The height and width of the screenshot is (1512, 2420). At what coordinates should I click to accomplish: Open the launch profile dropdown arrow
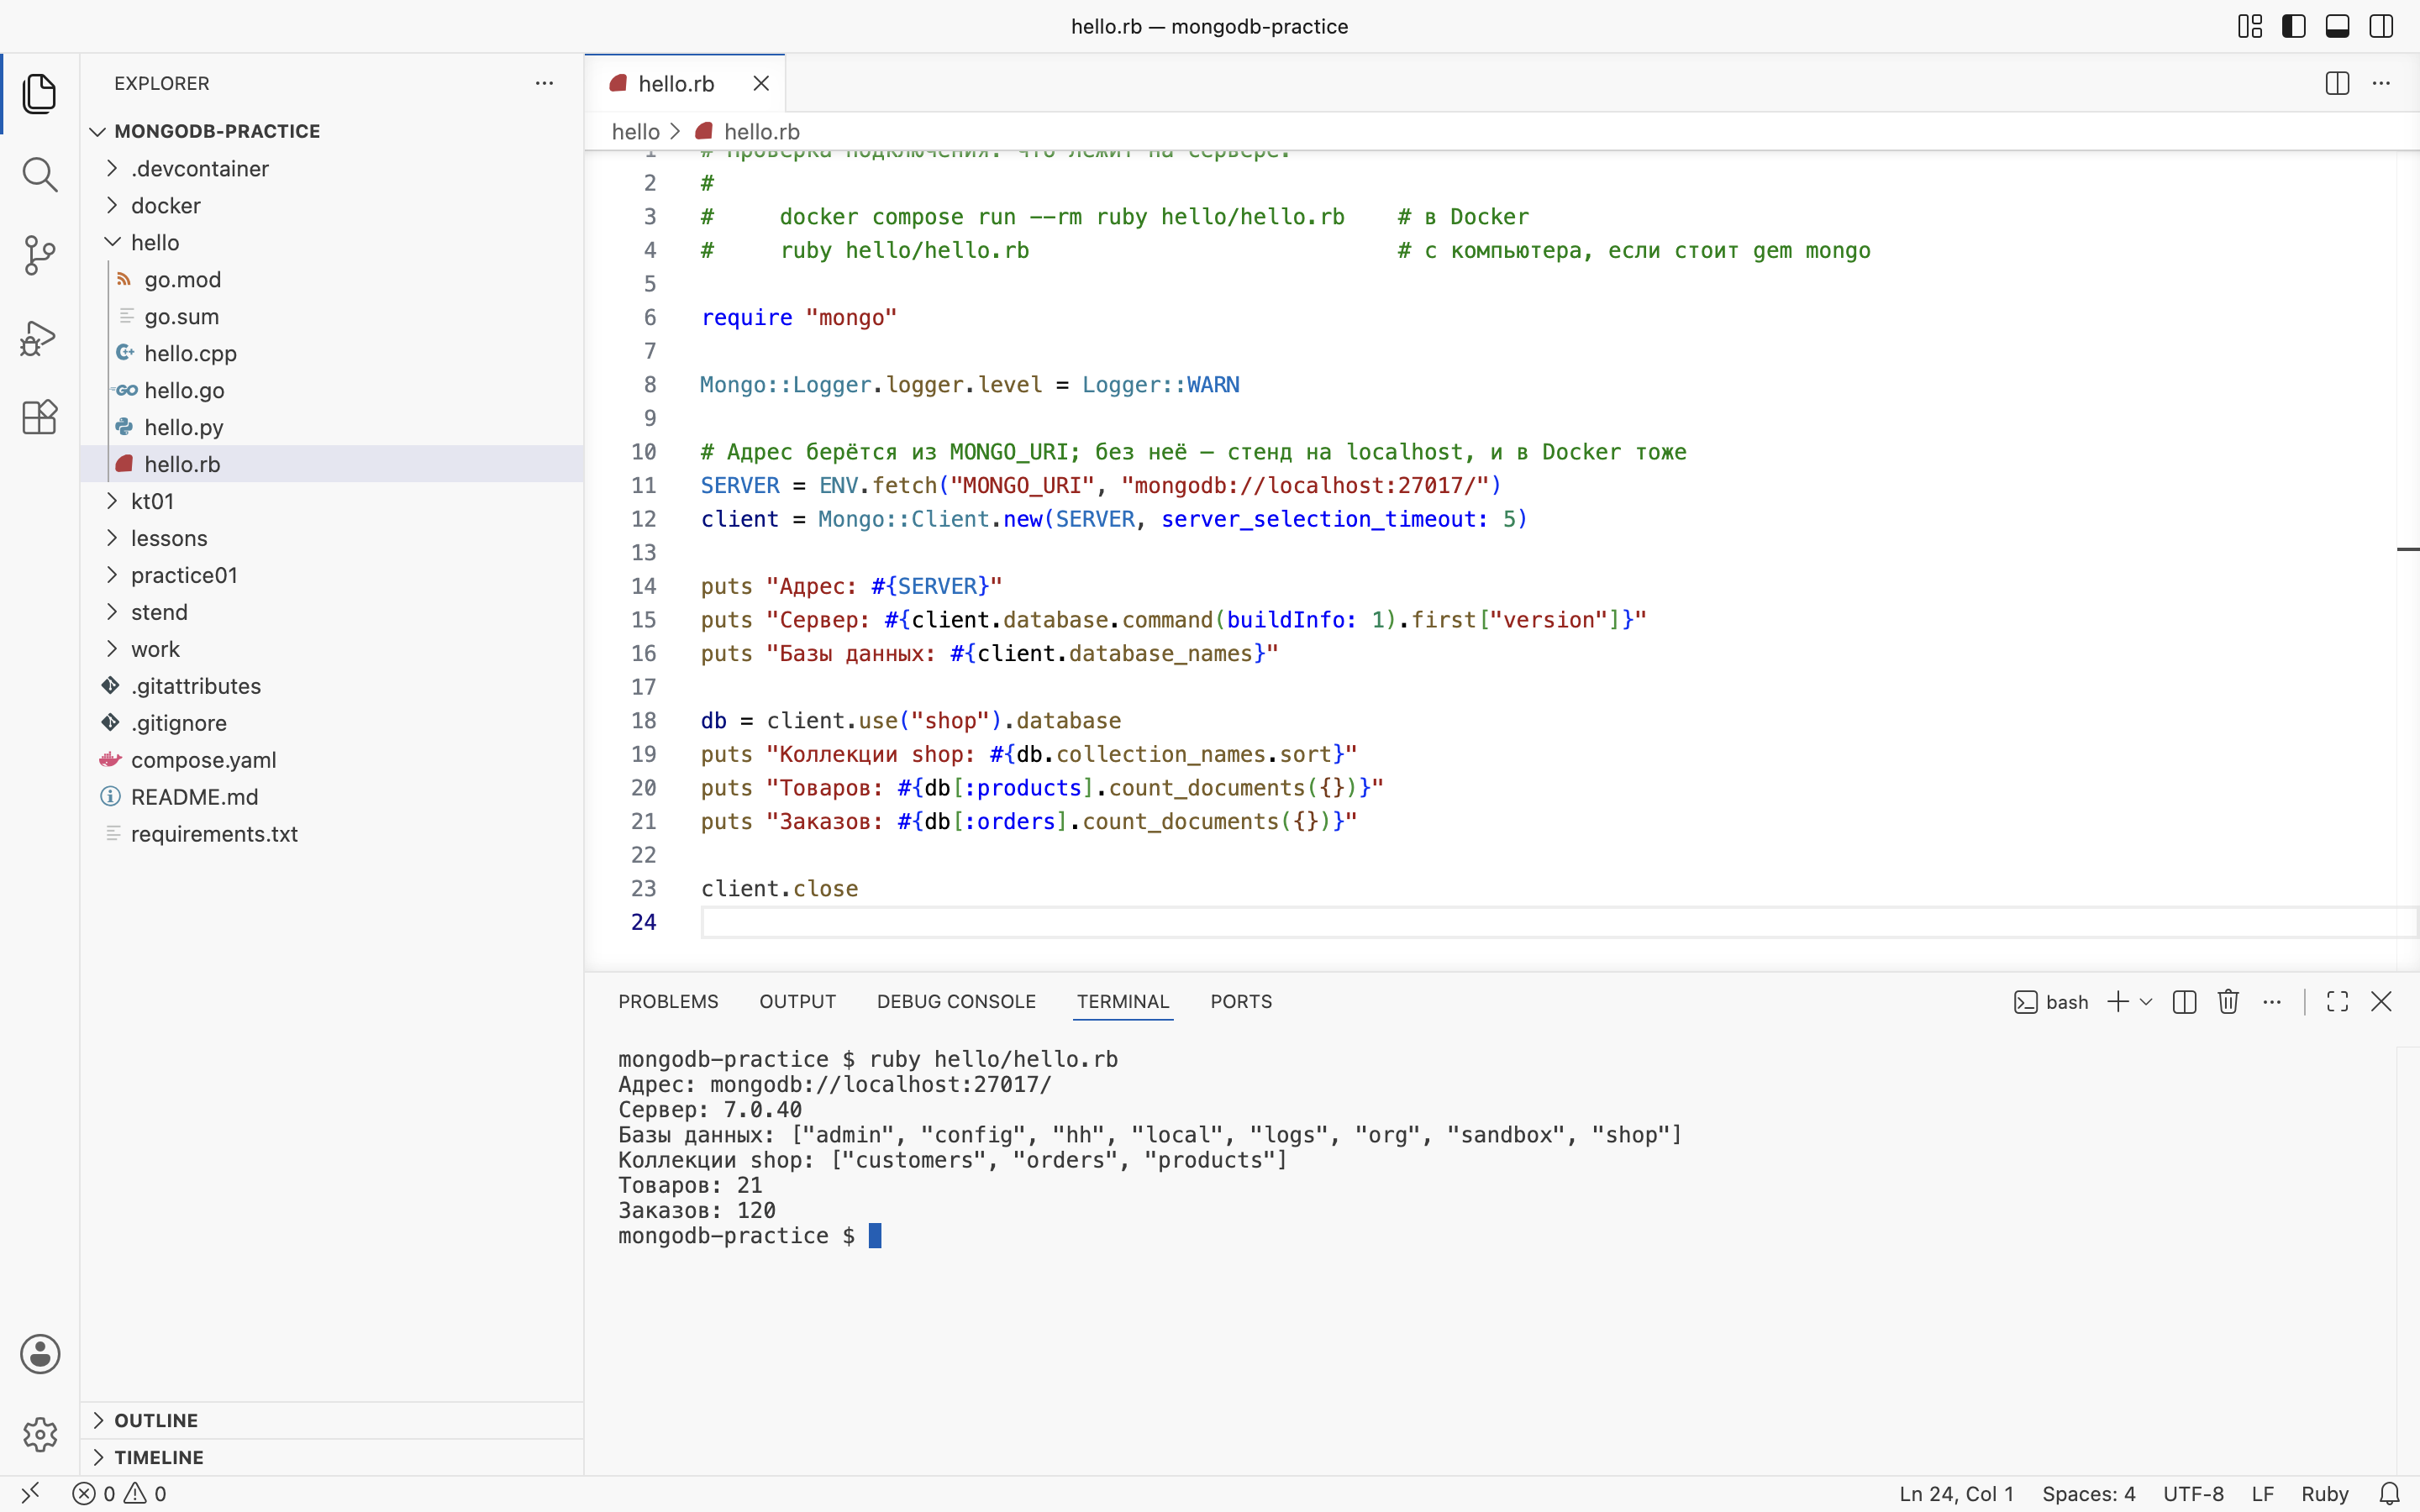tap(2145, 1002)
